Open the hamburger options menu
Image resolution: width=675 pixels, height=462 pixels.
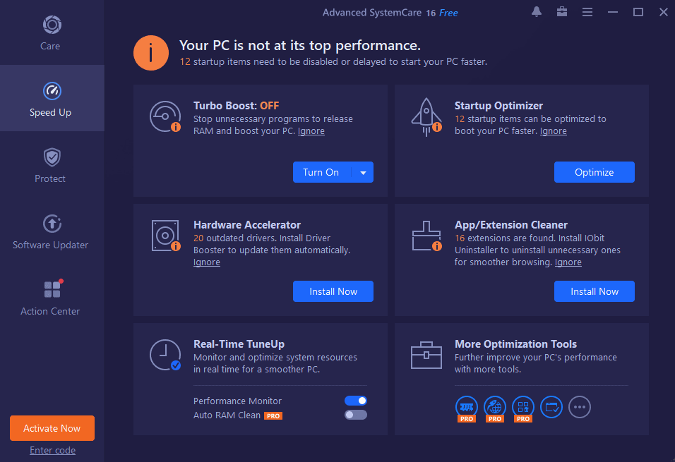tap(587, 12)
